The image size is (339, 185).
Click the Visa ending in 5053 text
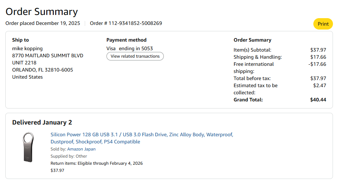click(x=130, y=48)
